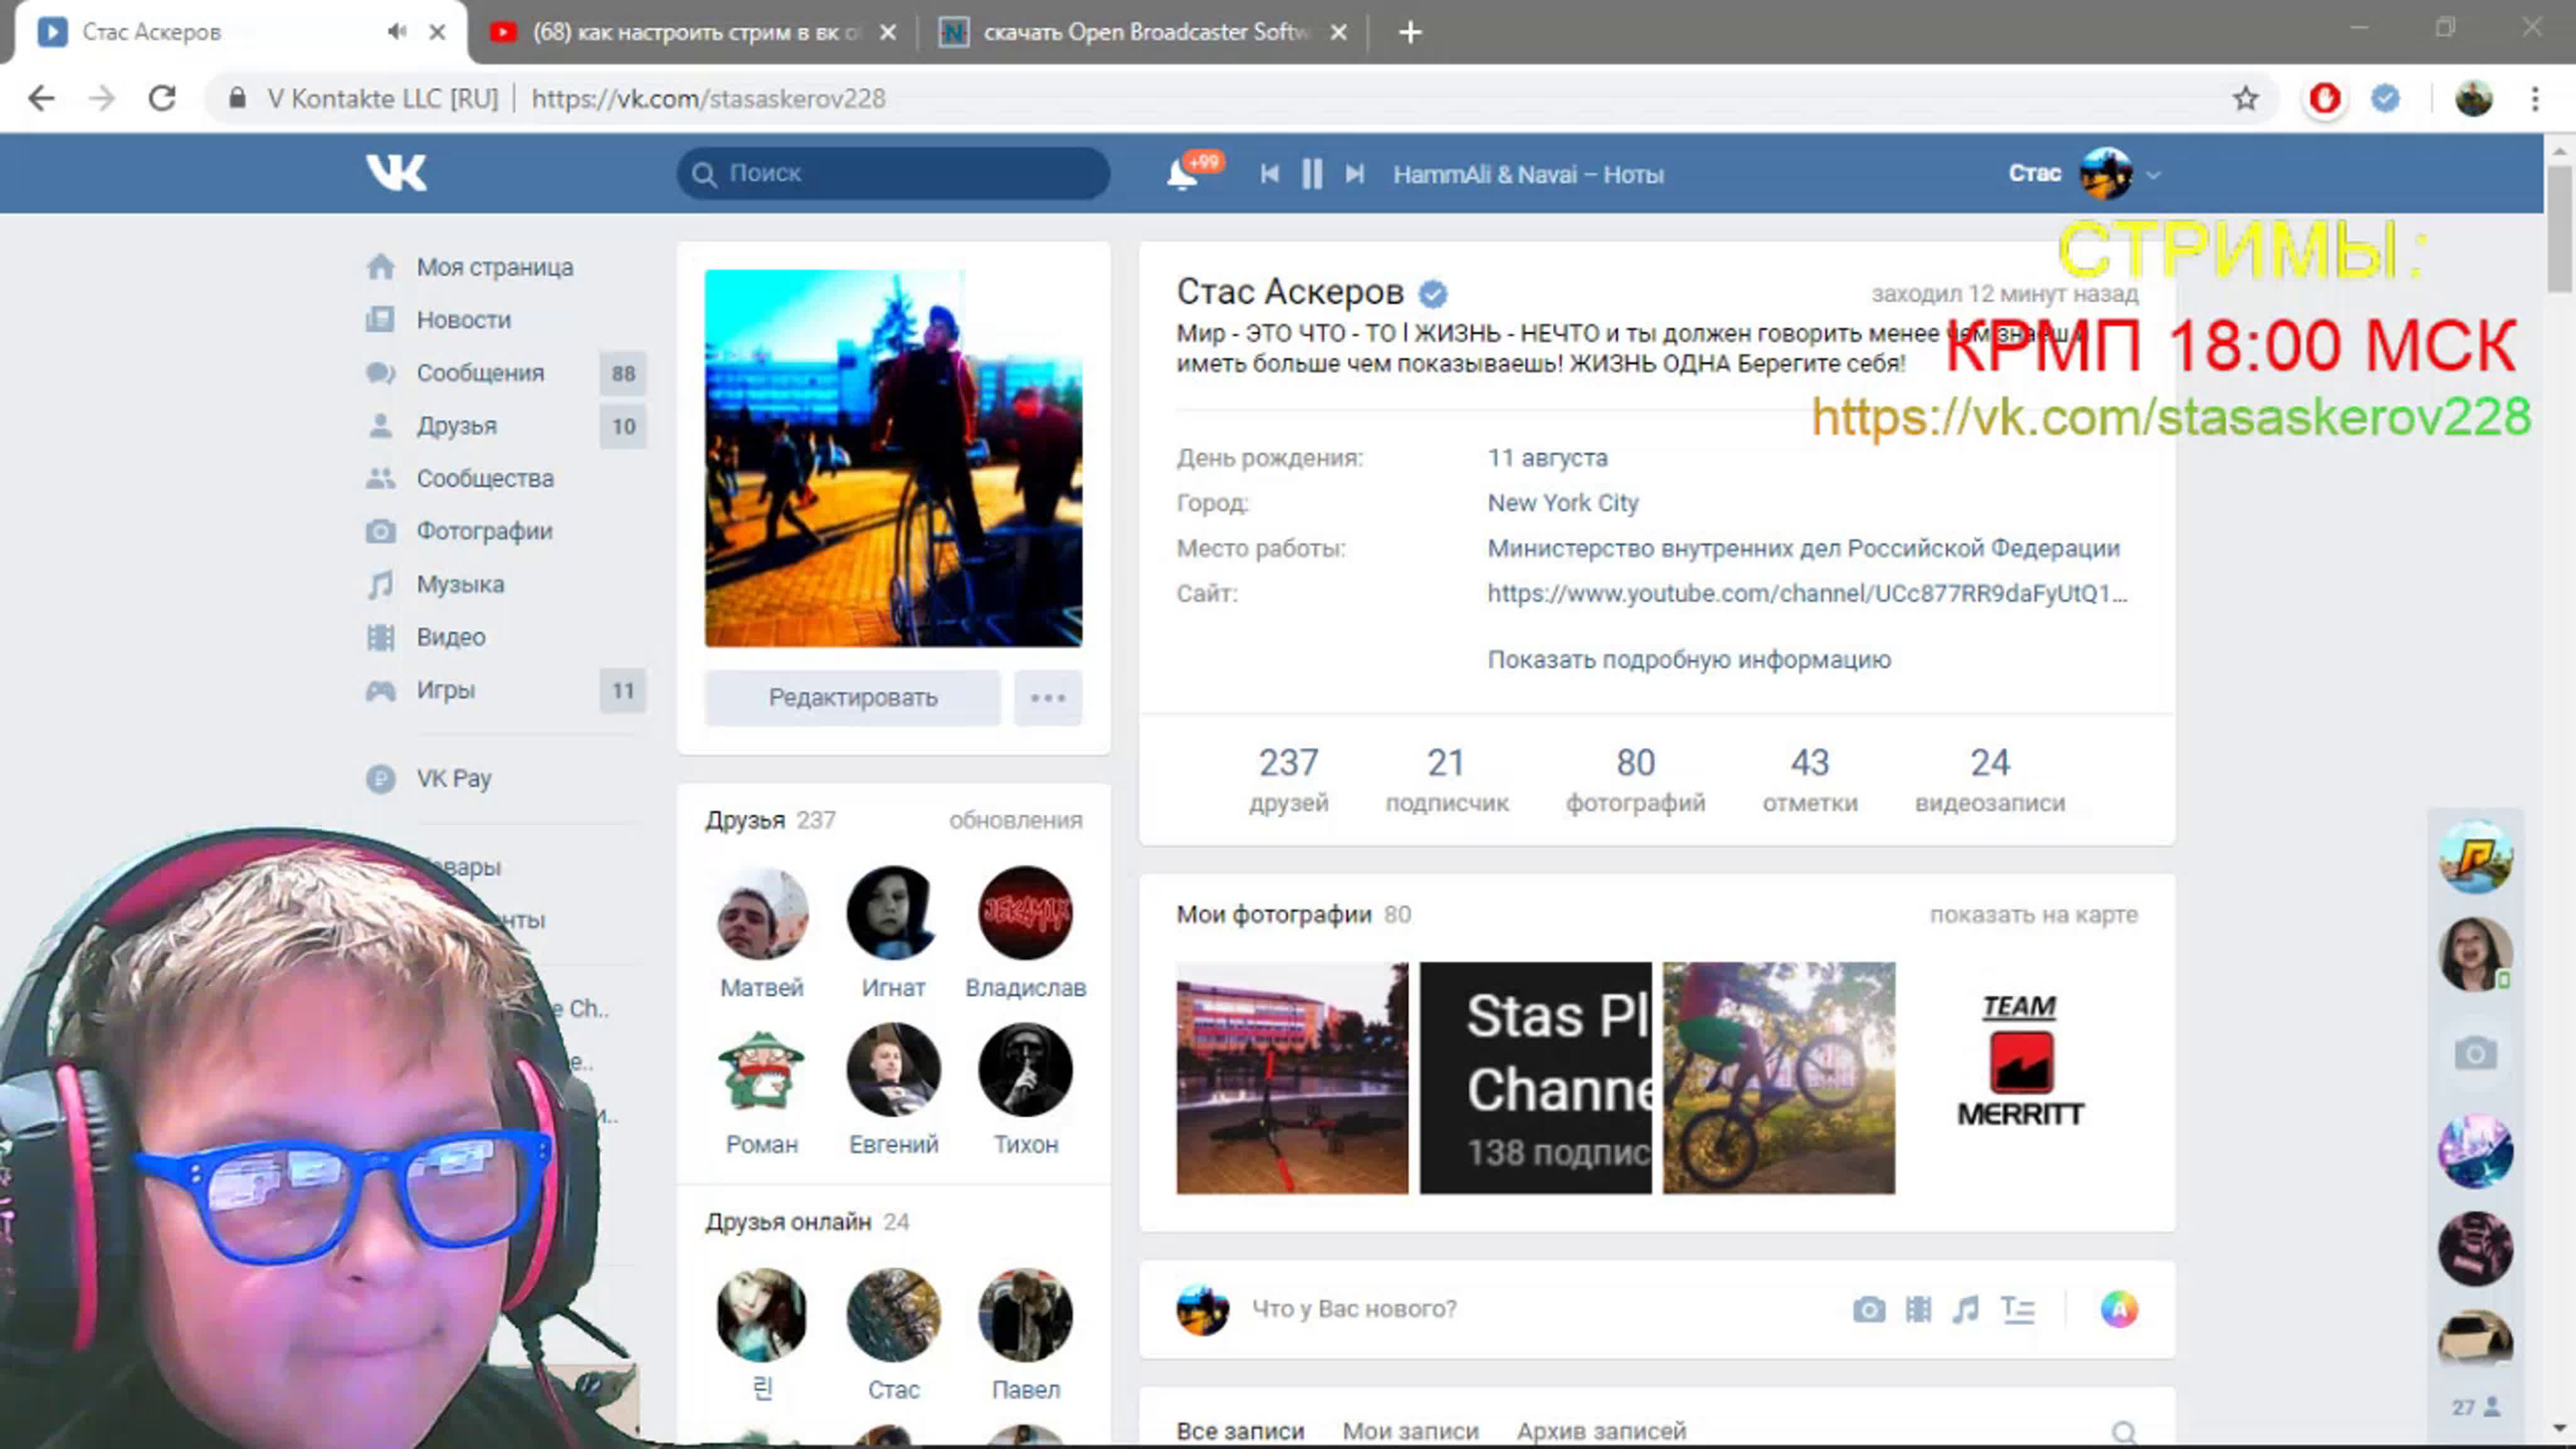This screenshot has height=1449, width=2576.
Task: Bookmark this page with star icon
Action: pyautogui.click(x=2246, y=98)
